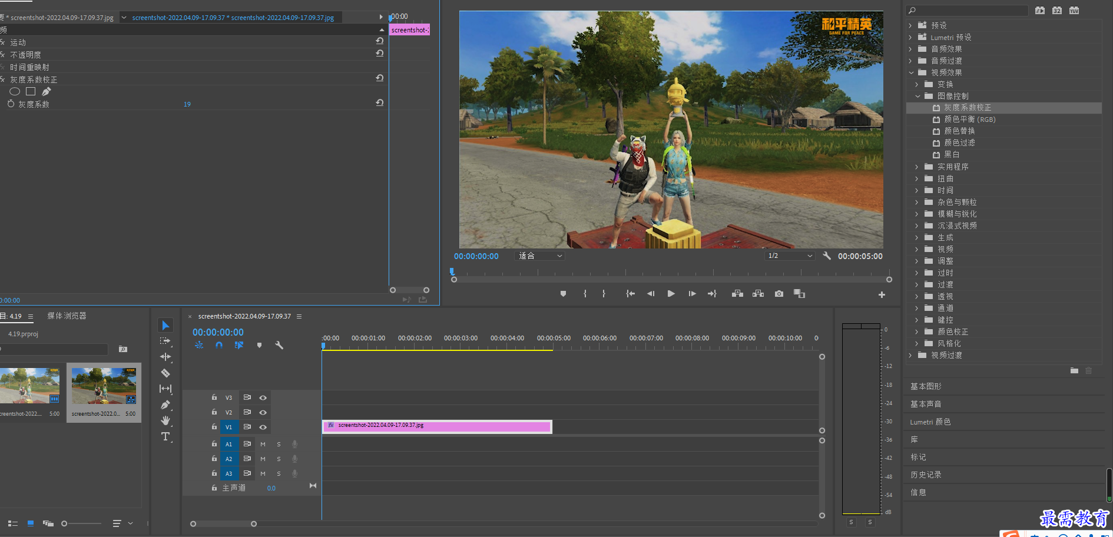1113x537 pixels.
Task: Toggle snap magnet in timeline
Action: [x=219, y=345]
